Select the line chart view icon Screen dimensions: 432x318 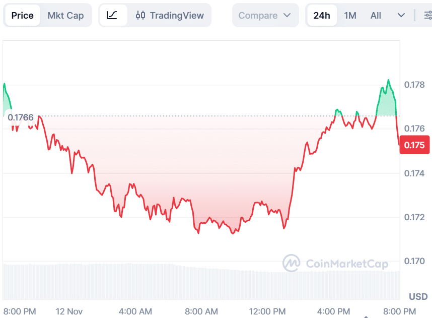[x=112, y=16]
